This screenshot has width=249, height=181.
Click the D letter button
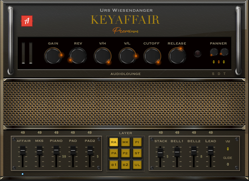pyautogui.click(x=219, y=74)
